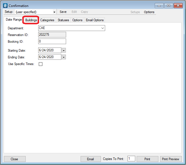
Task: Open the toolbar Options menu beside Setups
Action: [x=149, y=12]
